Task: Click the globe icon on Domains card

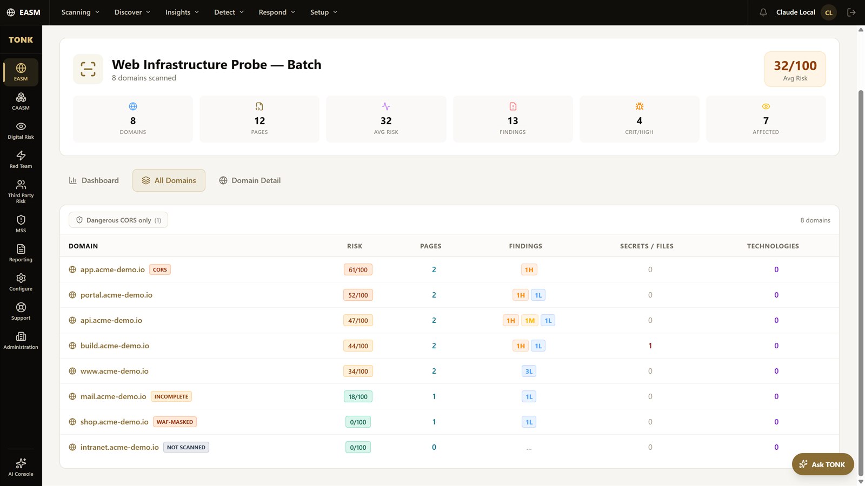Action: pos(133,106)
